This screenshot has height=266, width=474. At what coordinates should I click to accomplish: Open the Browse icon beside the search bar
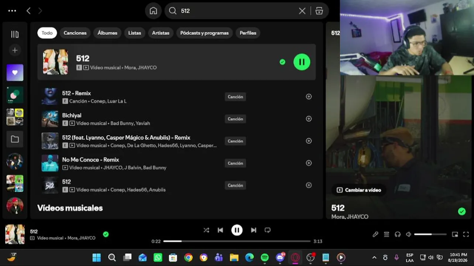click(x=319, y=11)
